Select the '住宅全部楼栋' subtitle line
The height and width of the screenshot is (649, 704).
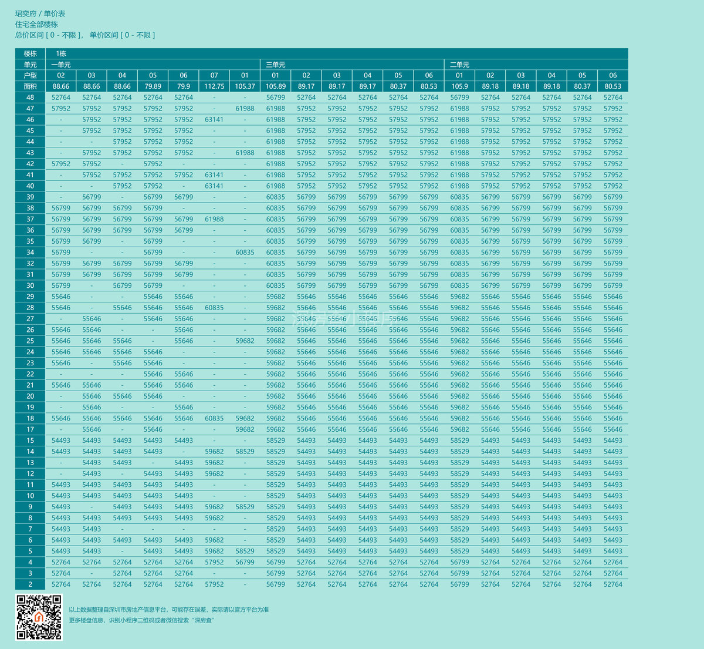click(36, 24)
